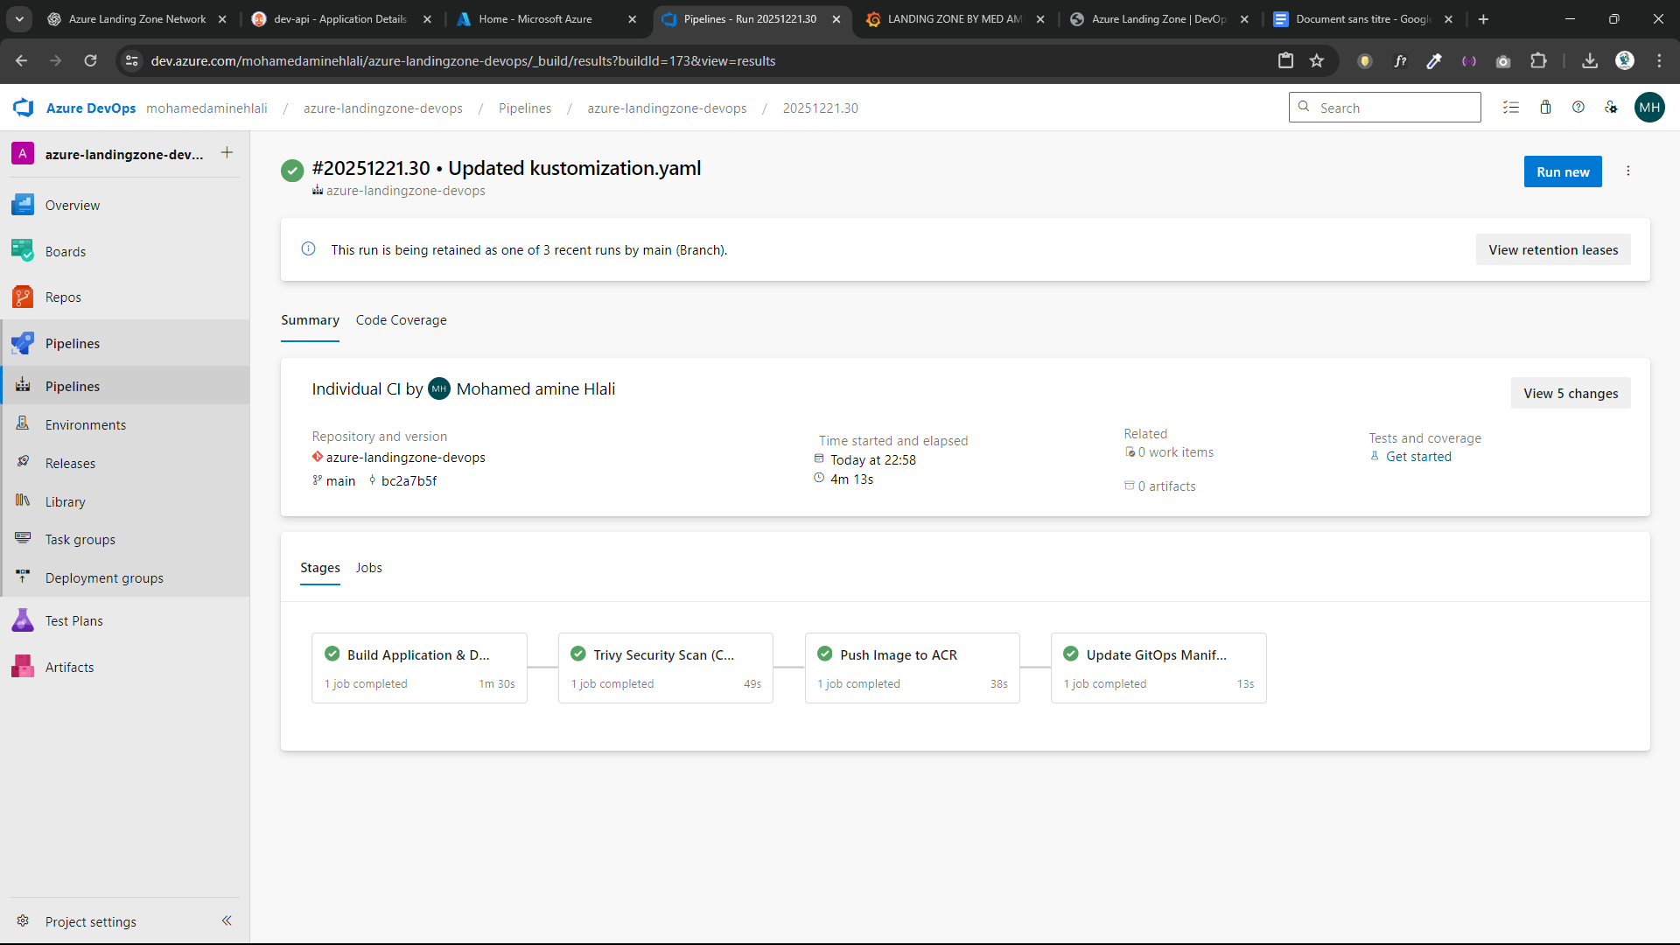Click the Run new button
Image resolution: width=1680 pixels, height=945 pixels.
point(1563,171)
